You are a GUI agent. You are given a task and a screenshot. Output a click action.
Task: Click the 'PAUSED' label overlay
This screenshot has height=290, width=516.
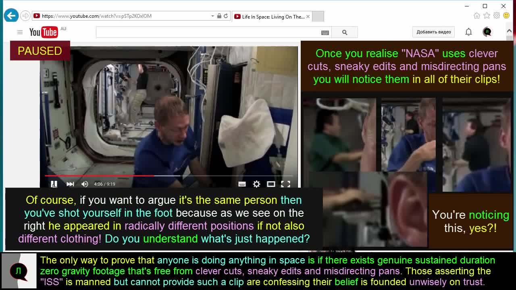(40, 51)
